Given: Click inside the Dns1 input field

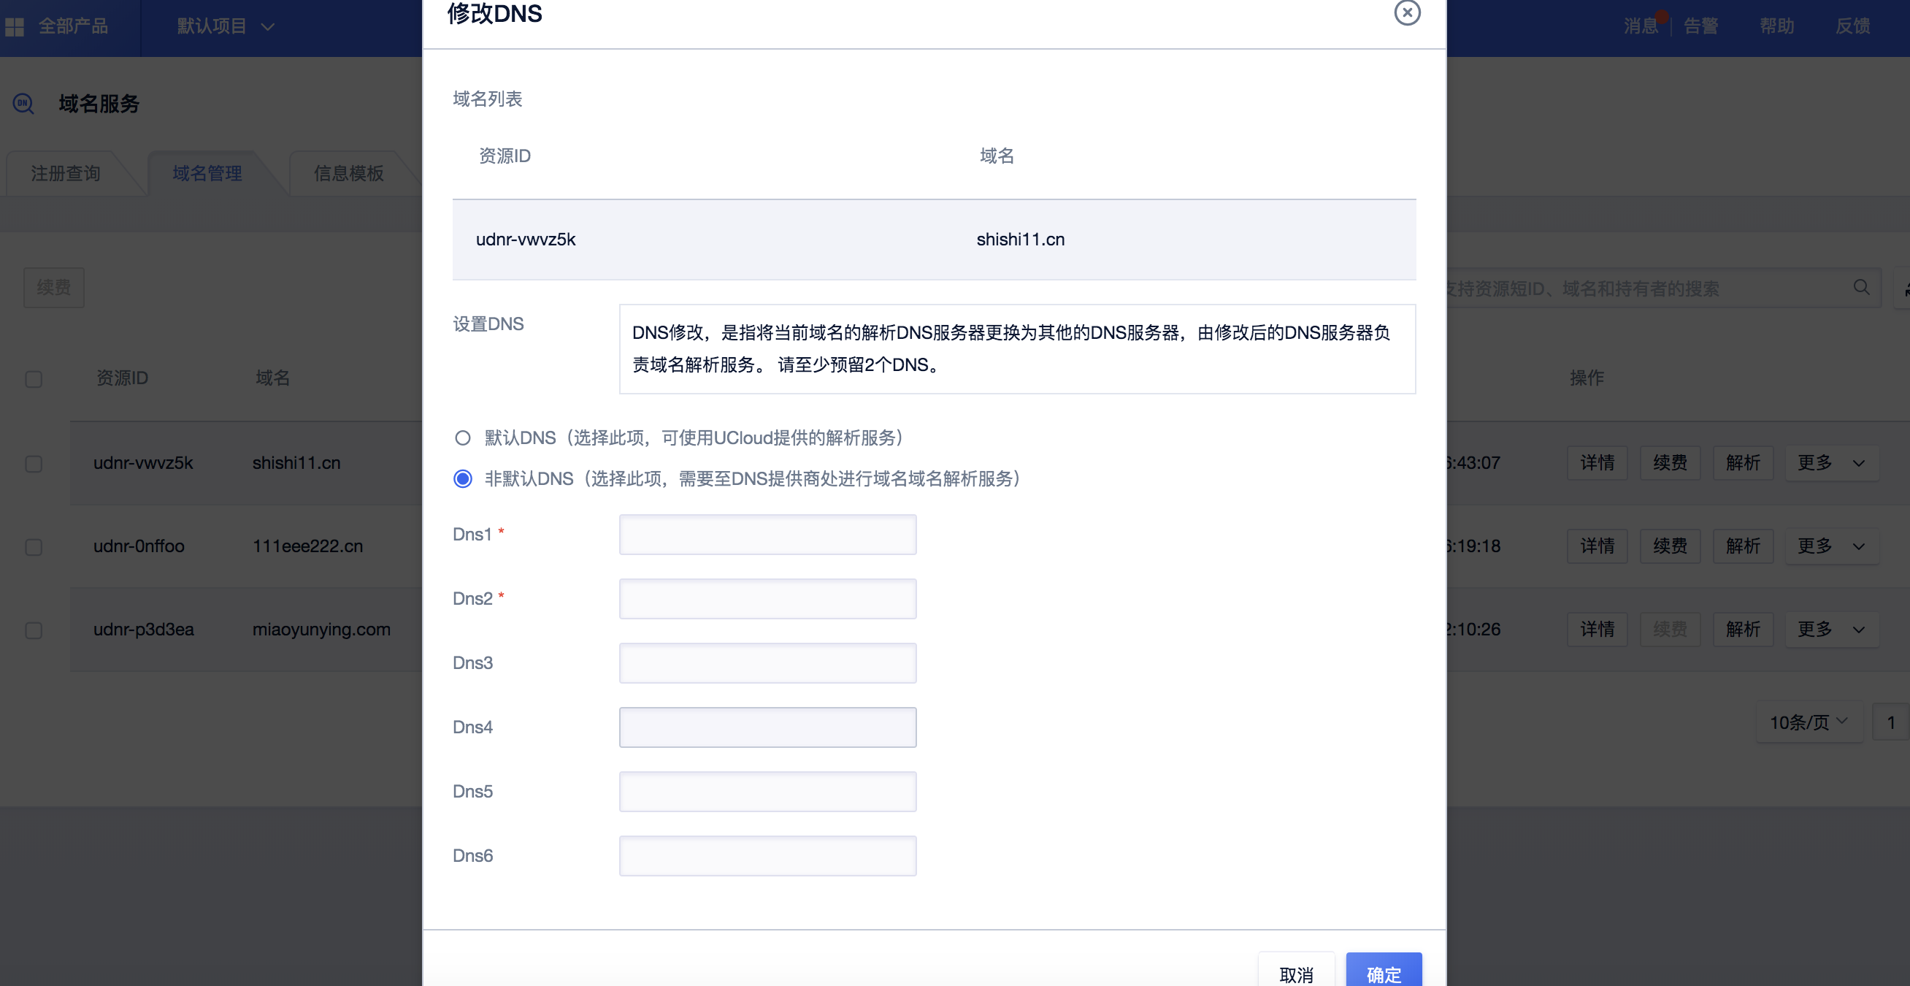Looking at the screenshot, I should (x=767, y=533).
